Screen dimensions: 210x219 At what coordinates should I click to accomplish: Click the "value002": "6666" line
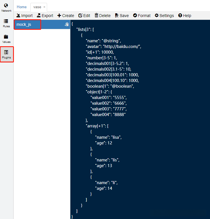click(x=109, y=103)
